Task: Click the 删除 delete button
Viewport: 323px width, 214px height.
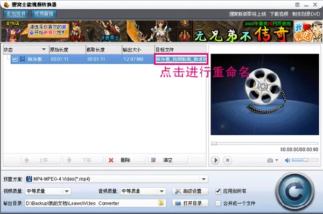Action: click(125, 160)
